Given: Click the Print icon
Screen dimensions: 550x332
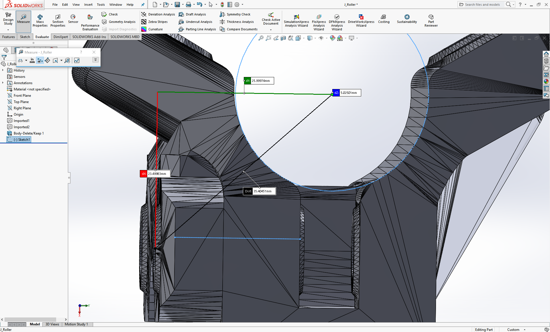Looking at the screenshot, I should coord(188,5).
